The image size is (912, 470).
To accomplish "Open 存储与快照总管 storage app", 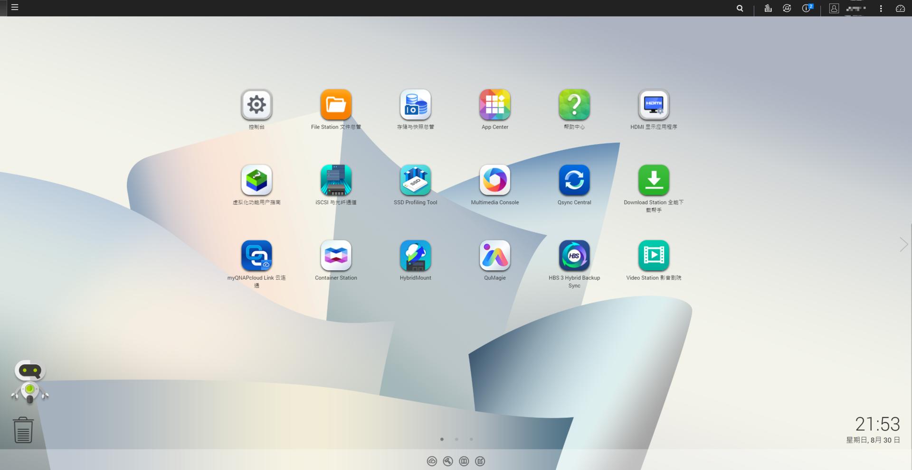I will tap(416, 104).
